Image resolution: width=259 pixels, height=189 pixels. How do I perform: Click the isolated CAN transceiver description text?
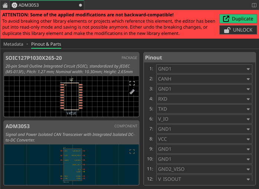70,137
